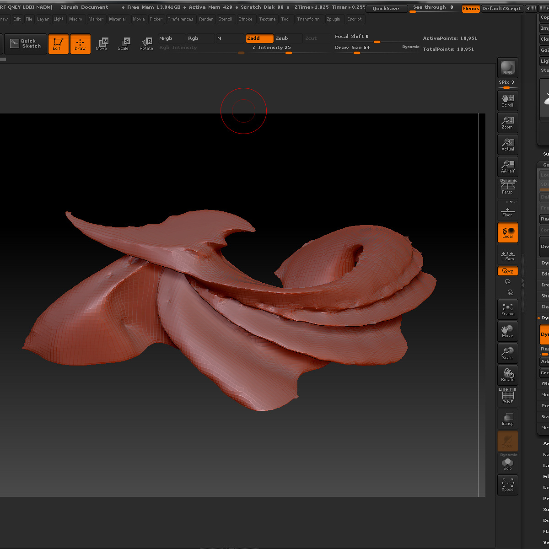The image size is (549, 549).
Task: Click the QuickSave button
Action: (386, 8)
